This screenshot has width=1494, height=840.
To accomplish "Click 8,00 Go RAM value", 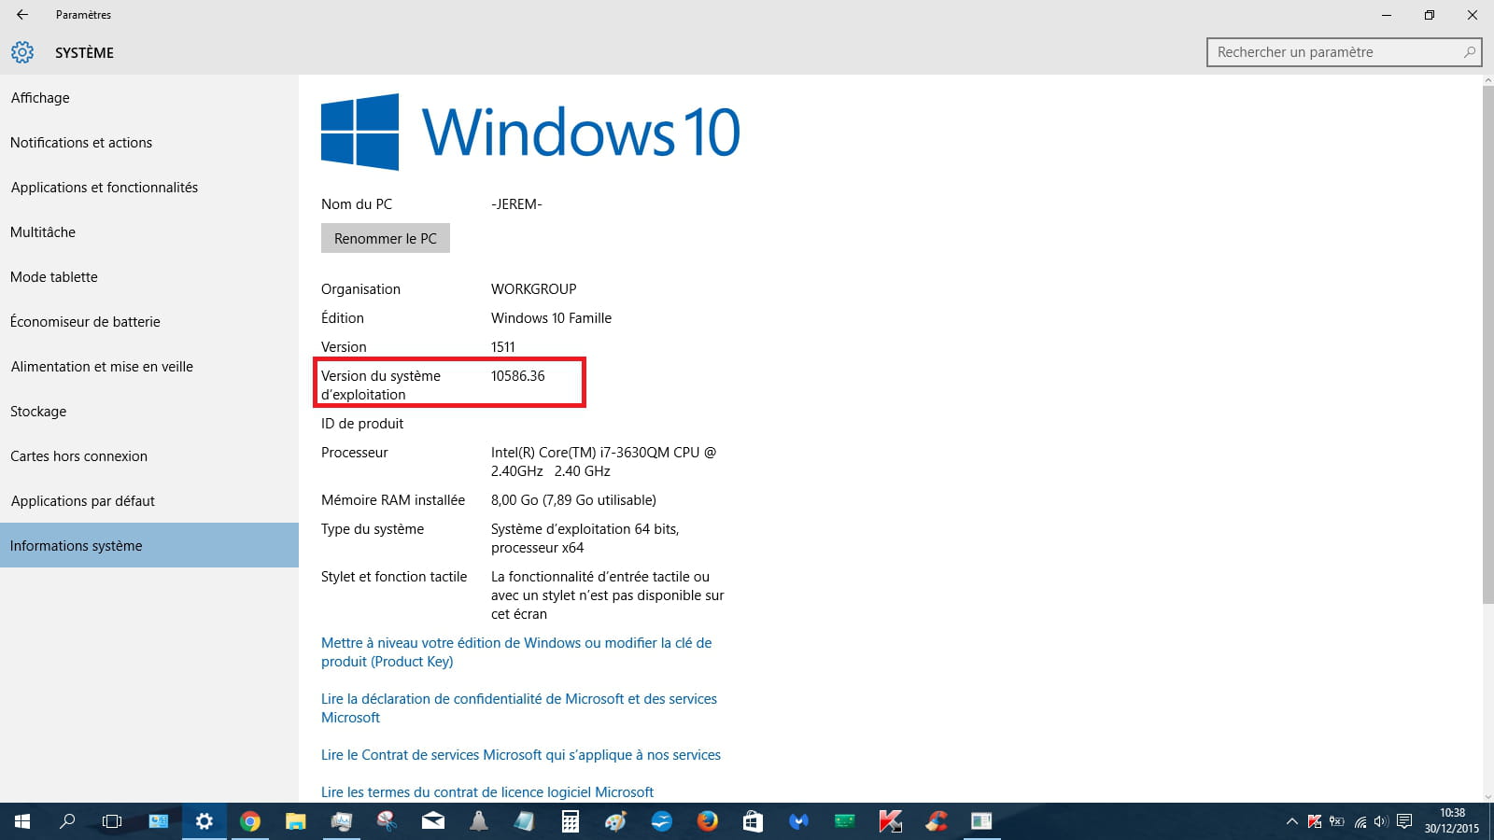I will click(x=573, y=499).
